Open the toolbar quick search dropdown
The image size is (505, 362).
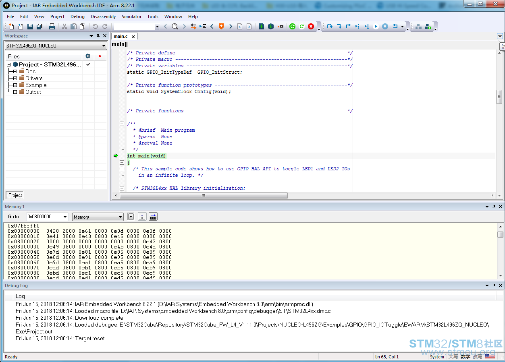[157, 27]
